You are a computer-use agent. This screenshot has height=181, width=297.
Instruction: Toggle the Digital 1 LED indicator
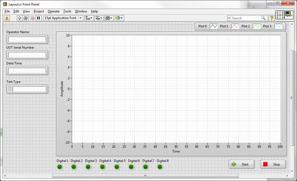tap(60, 167)
